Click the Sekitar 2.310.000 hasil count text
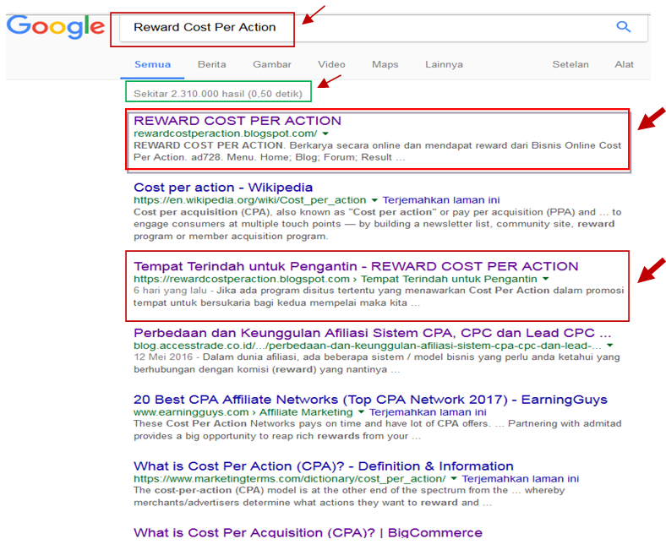This screenshot has height=550, width=666. [x=218, y=94]
